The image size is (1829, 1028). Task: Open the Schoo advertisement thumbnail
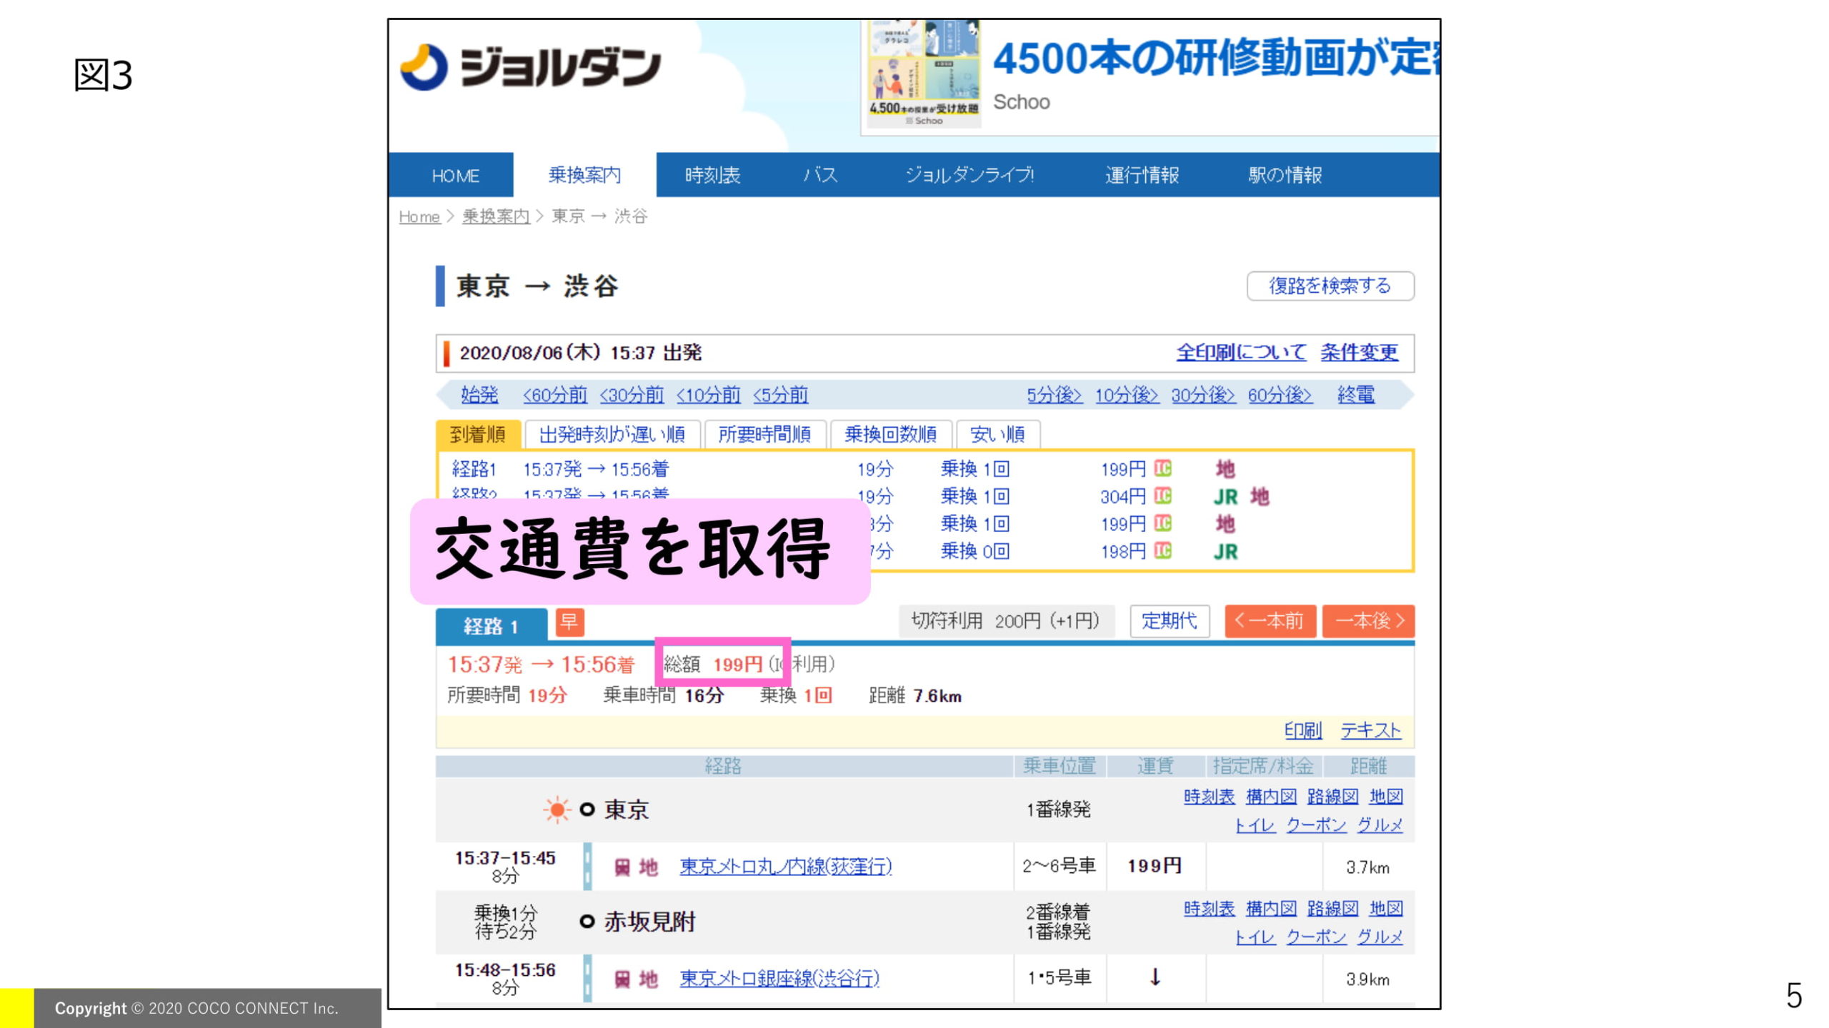click(x=923, y=74)
